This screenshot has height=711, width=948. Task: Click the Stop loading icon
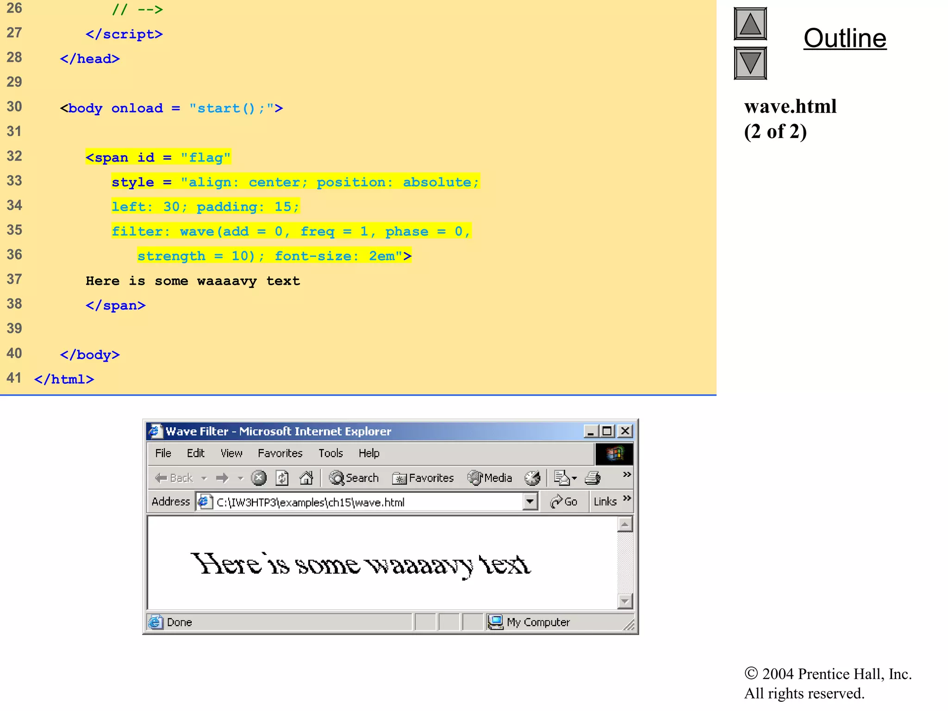coord(259,478)
